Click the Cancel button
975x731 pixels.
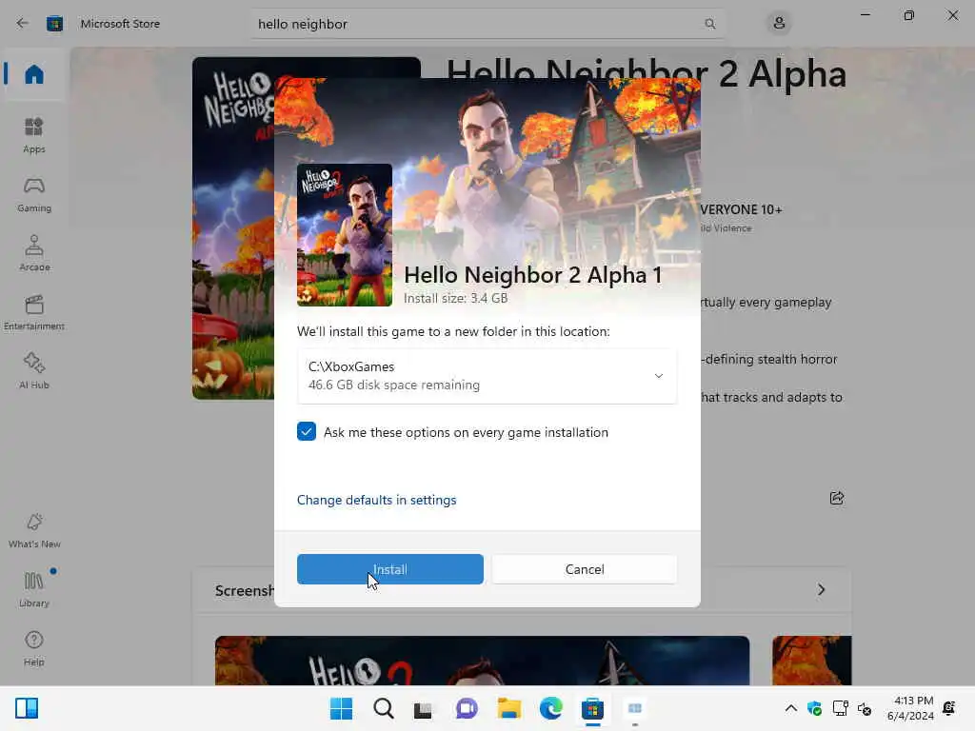click(585, 569)
